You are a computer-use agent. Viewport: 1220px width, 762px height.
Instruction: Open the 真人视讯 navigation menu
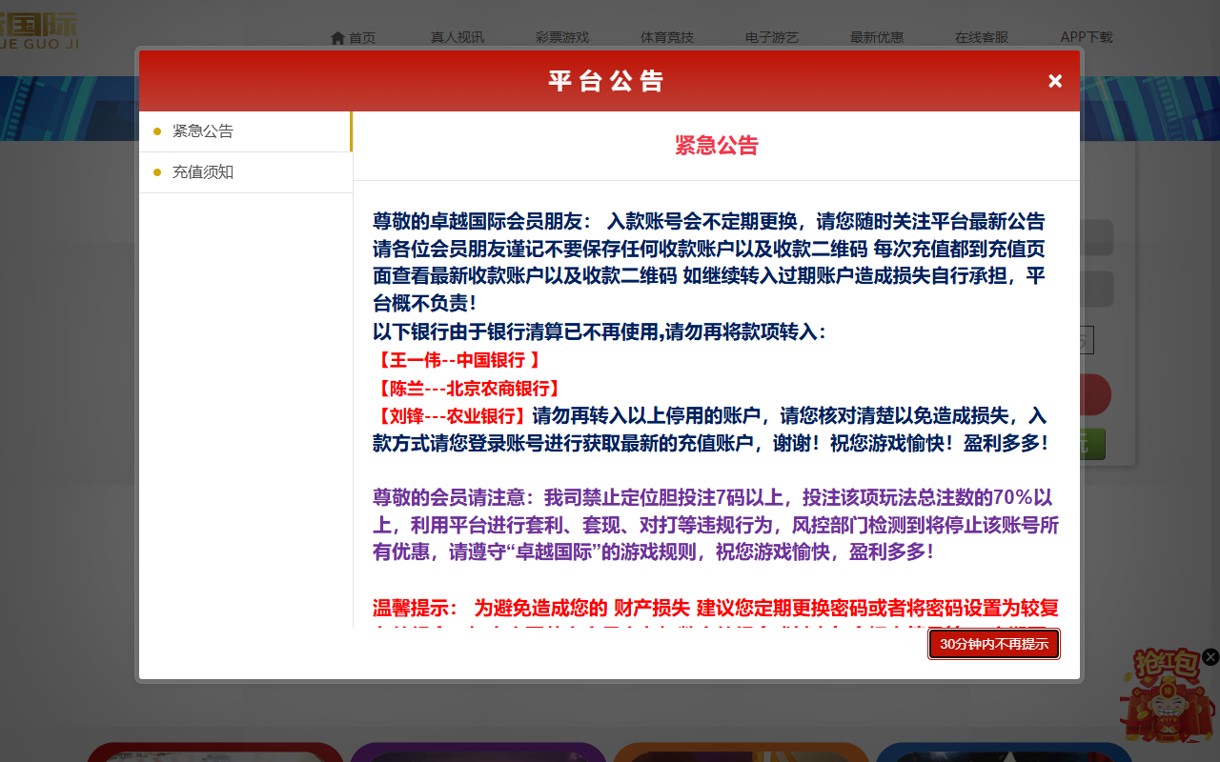coord(457,37)
